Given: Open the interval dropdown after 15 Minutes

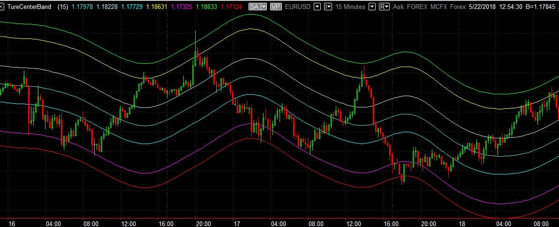Looking at the screenshot, I should pos(372,7).
